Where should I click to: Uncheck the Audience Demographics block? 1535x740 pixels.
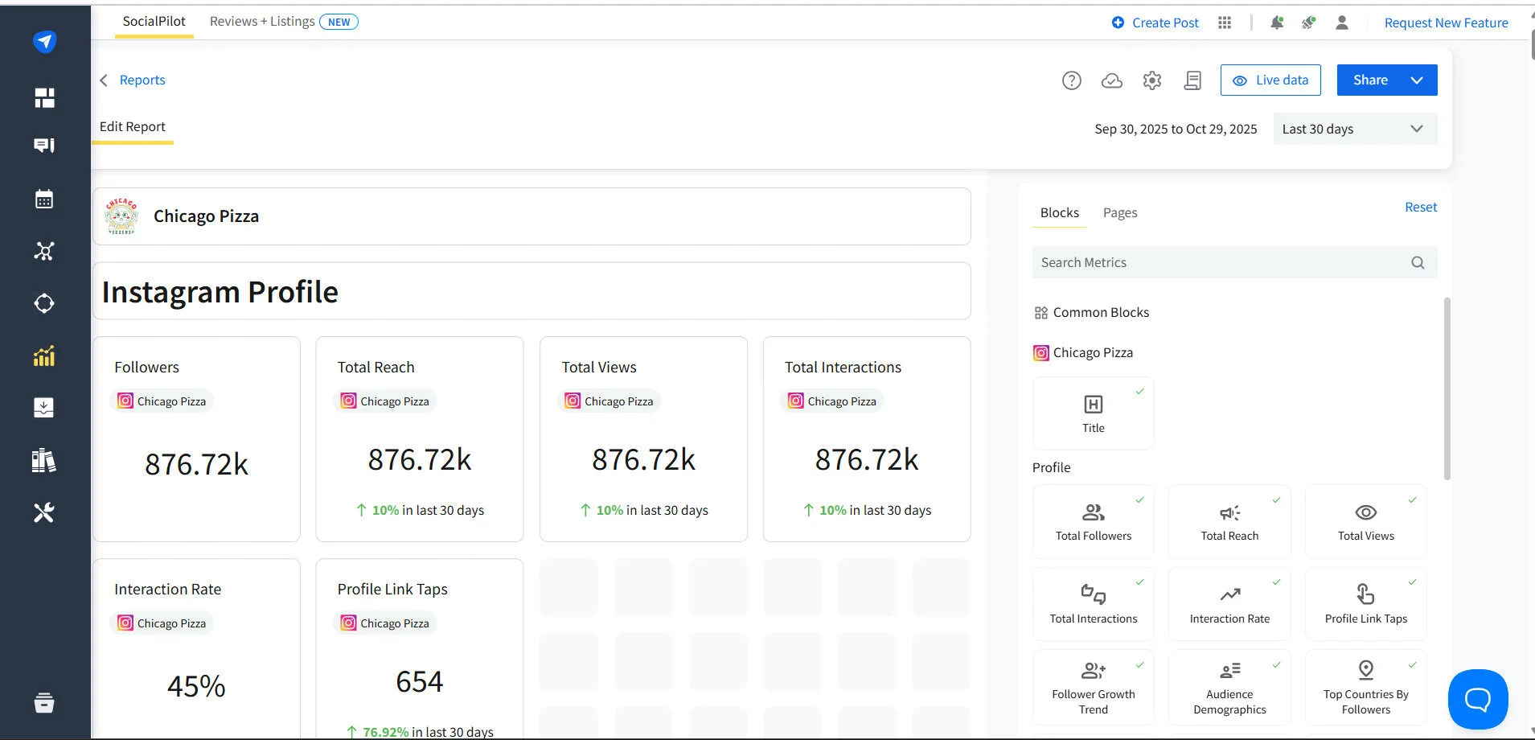(x=1277, y=665)
